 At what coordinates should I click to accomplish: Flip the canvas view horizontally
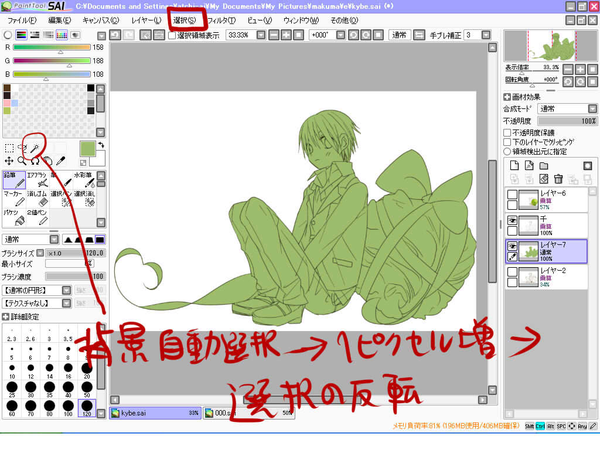(419, 35)
